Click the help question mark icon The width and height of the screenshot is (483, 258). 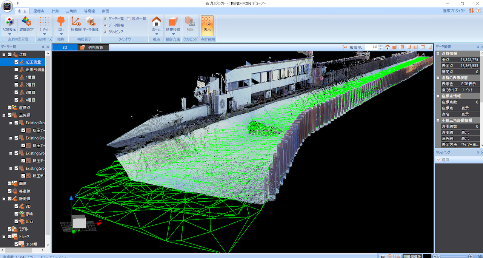tap(478, 11)
